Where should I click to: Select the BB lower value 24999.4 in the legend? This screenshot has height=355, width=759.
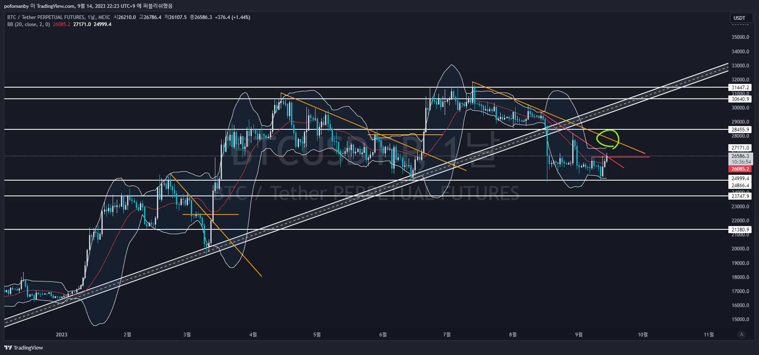tap(103, 24)
